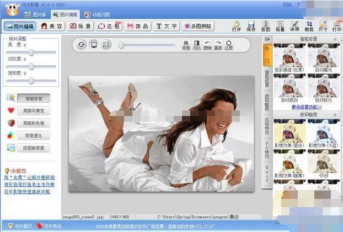The width and height of the screenshot is (343, 232).
Task: Click the 饱和度 (Saturation) slider handle
Action: 31,81
